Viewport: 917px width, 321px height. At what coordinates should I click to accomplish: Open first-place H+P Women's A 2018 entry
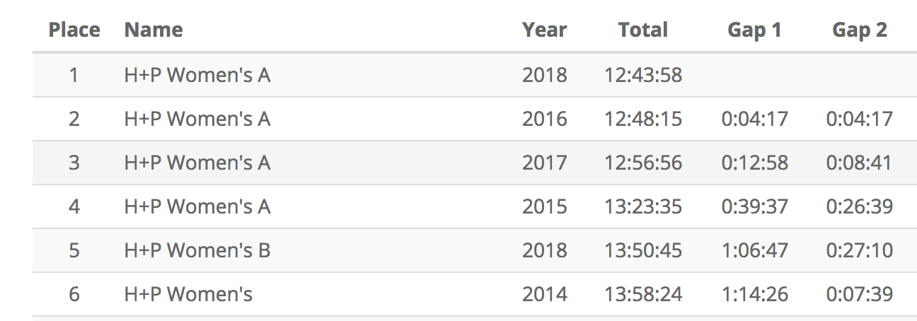pyautogui.click(x=197, y=75)
